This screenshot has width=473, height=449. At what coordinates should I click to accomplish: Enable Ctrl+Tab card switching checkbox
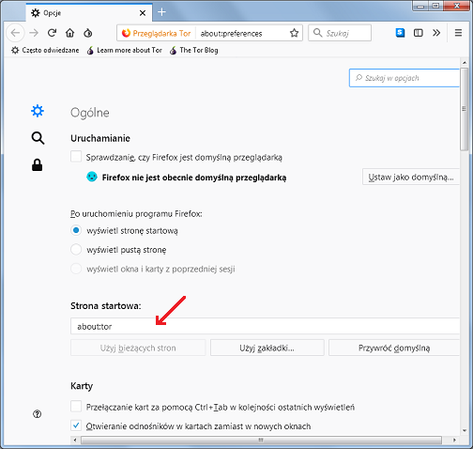[x=76, y=407]
